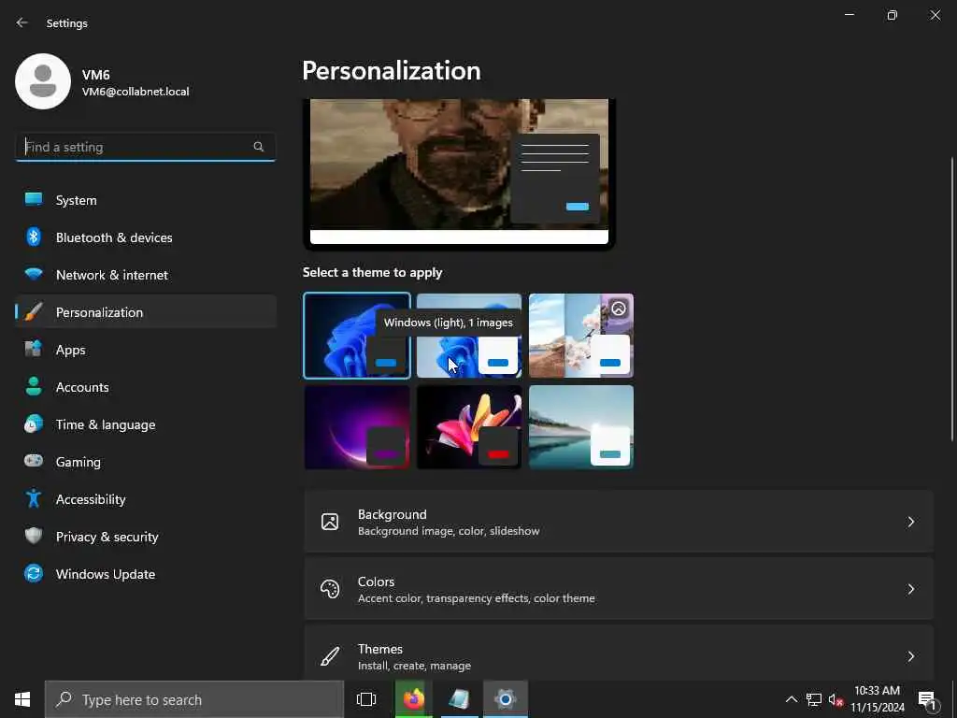Select the Accessibility label
This screenshot has width=957, height=718.
click(x=91, y=499)
